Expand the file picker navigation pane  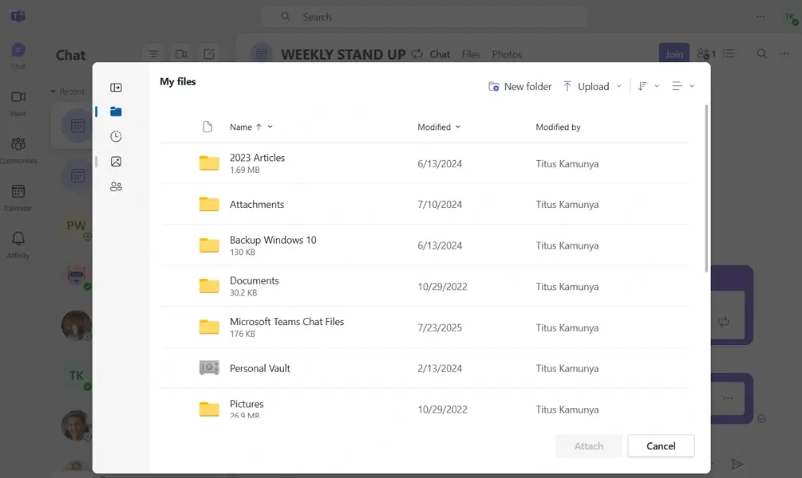pyautogui.click(x=116, y=88)
